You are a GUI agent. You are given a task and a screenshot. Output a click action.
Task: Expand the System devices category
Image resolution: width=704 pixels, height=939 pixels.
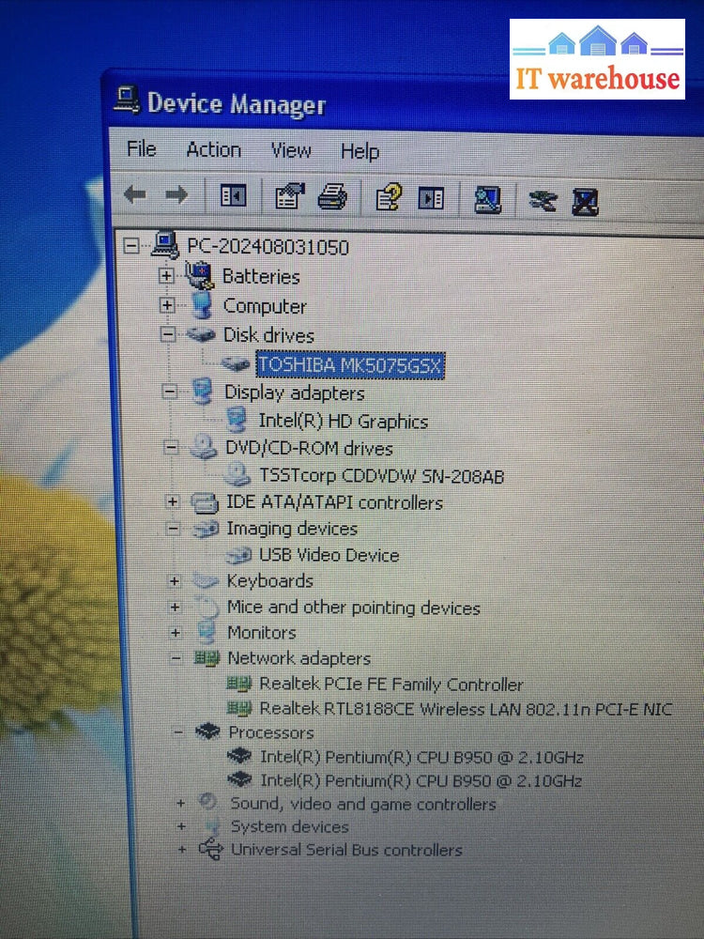181,827
